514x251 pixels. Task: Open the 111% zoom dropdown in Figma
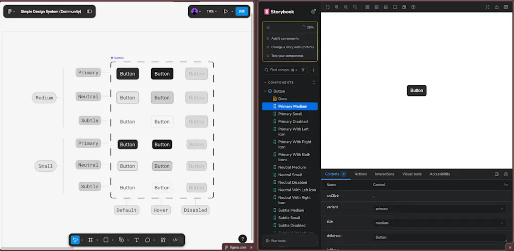pyautogui.click(x=211, y=12)
